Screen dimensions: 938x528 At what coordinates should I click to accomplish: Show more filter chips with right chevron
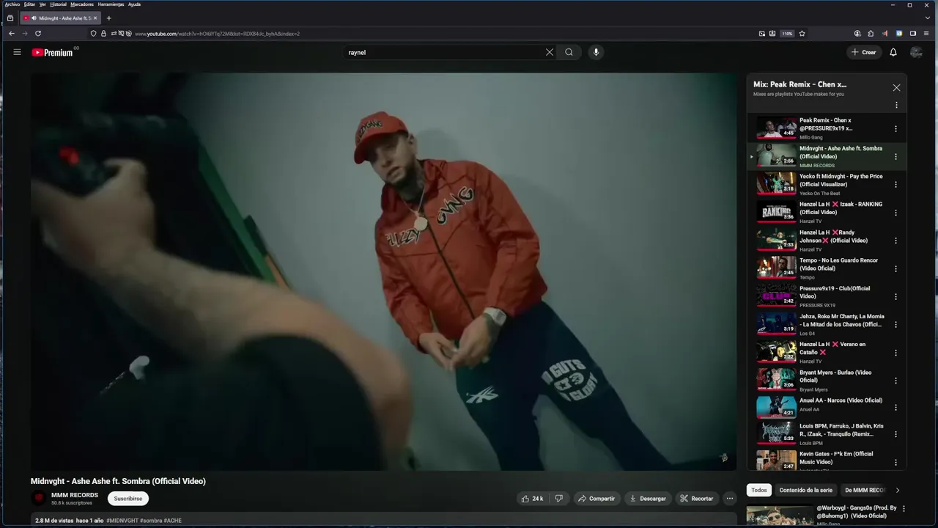pyautogui.click(x=898, y=490)
